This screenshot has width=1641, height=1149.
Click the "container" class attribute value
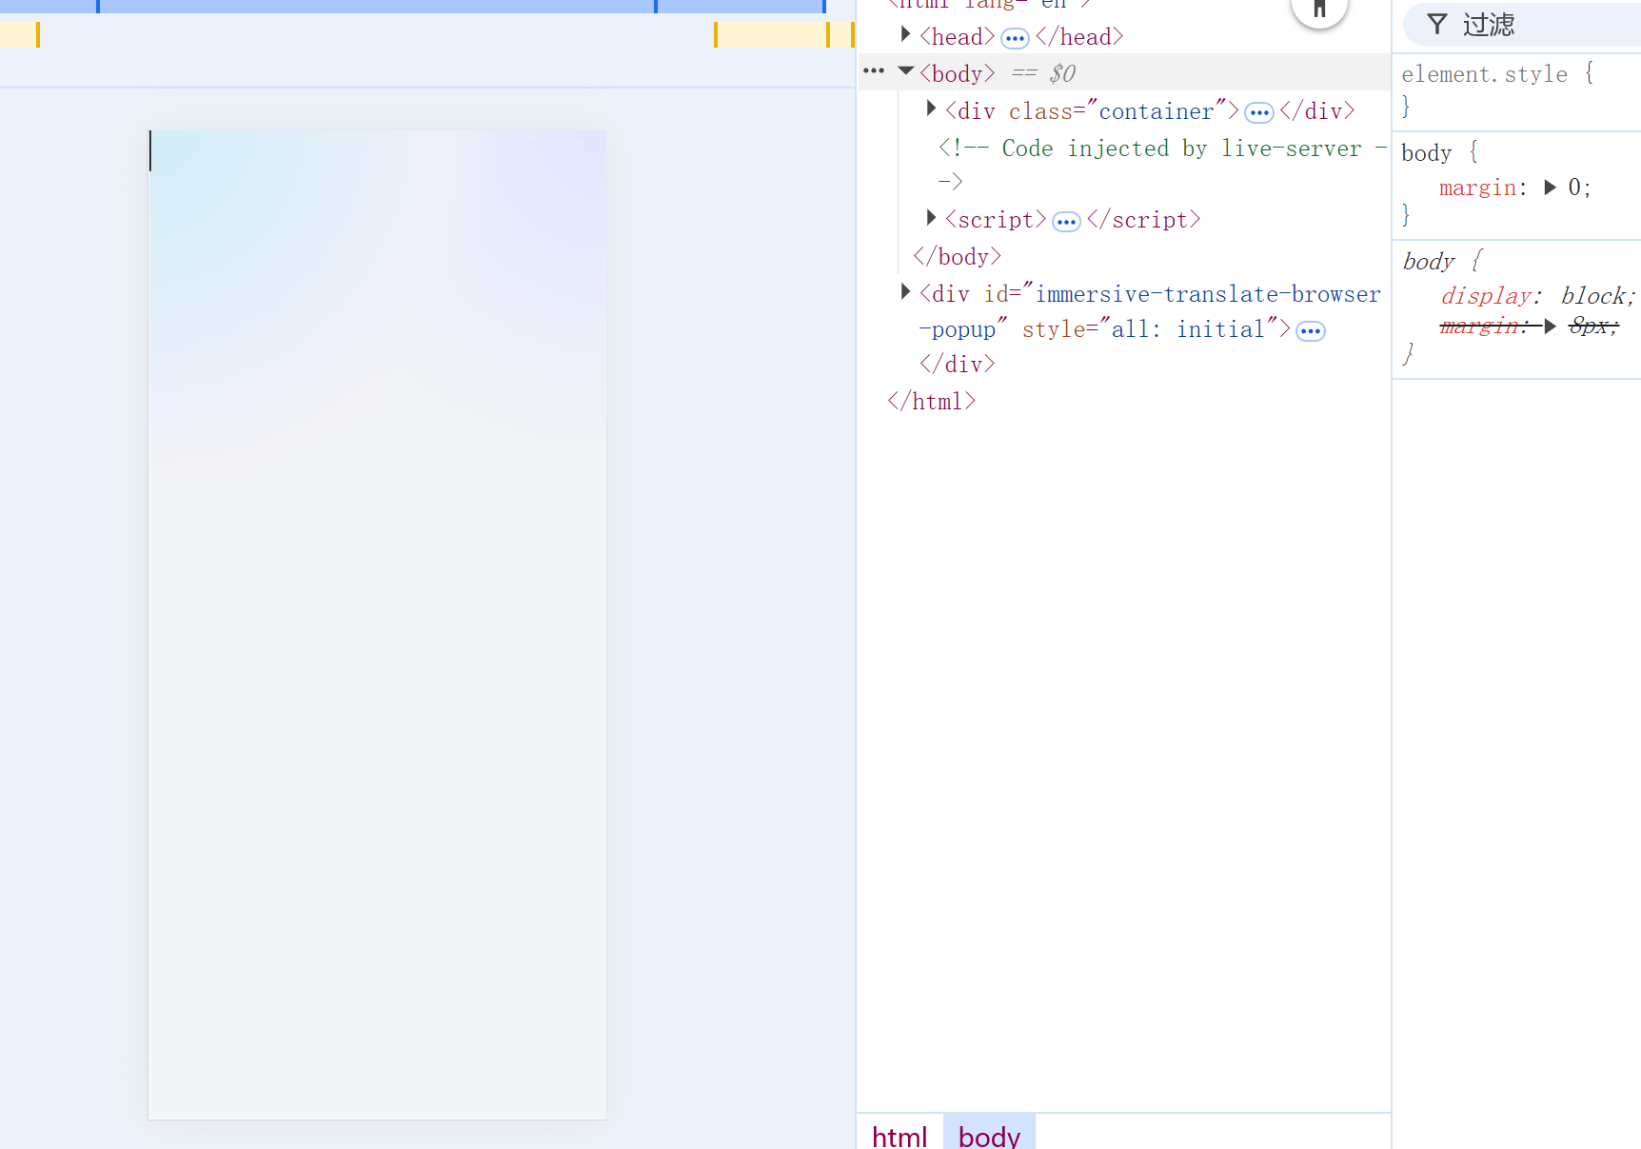point(1157,111)
